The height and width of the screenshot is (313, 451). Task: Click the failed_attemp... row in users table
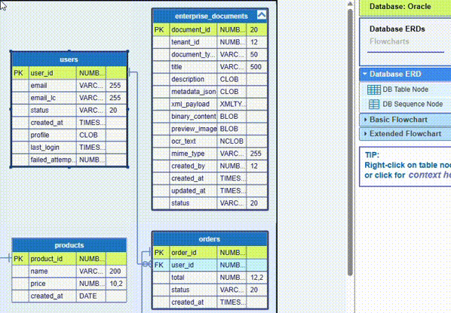tap(69, 160)
